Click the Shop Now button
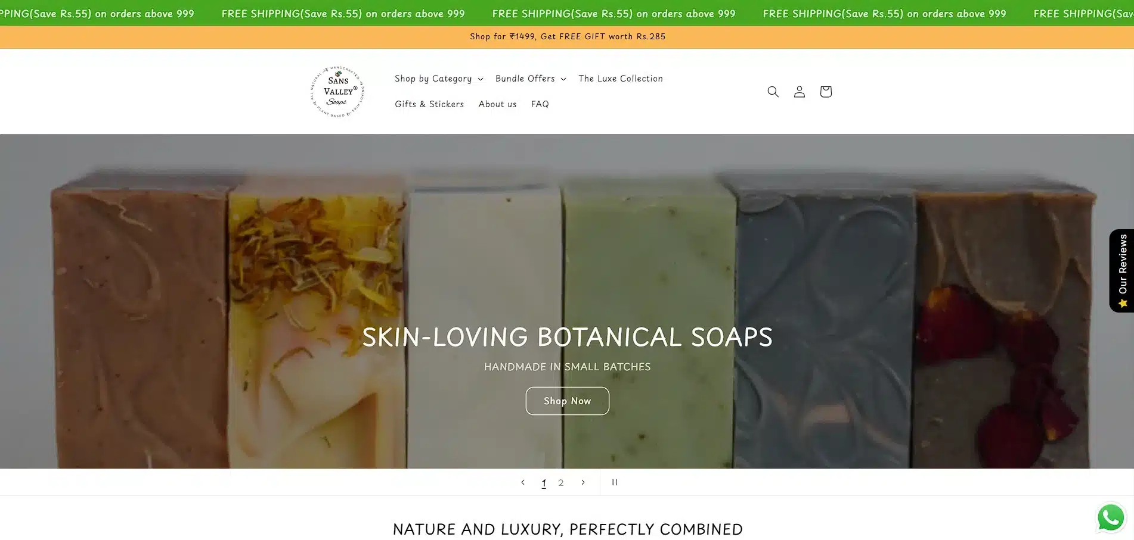This screenshot has width=1134, height=540. [568, 401]
